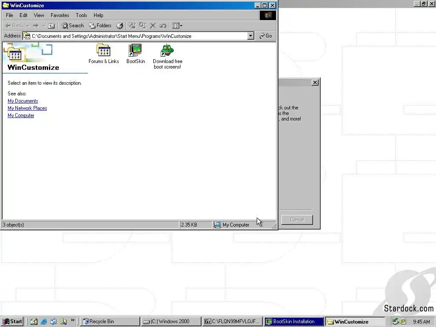Follow the My Documents link
Viewport: 436px width, 327px height.
pos(23,101)
